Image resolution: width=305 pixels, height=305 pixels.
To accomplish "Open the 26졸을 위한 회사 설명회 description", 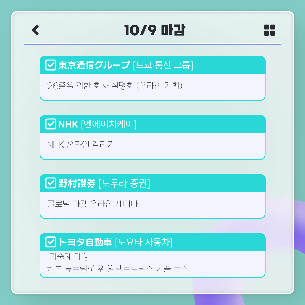I will [115, 86].
